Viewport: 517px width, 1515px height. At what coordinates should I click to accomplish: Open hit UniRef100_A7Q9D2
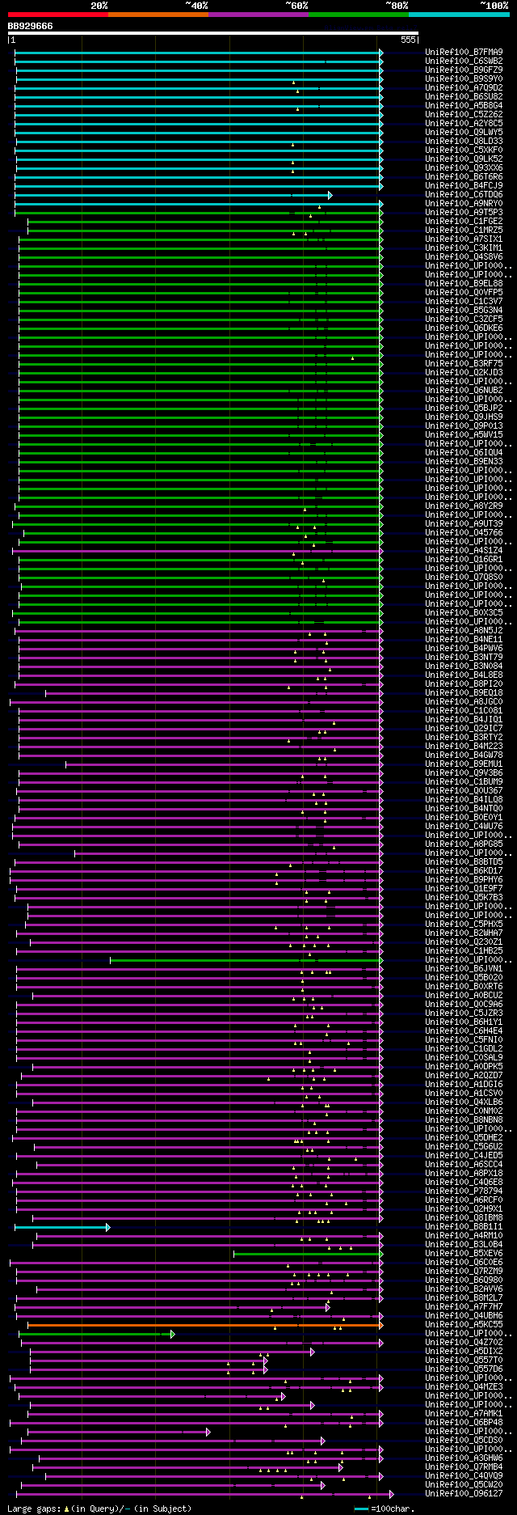point(464,88)
